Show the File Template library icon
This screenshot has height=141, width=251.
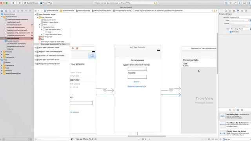[x=230, y=110]
